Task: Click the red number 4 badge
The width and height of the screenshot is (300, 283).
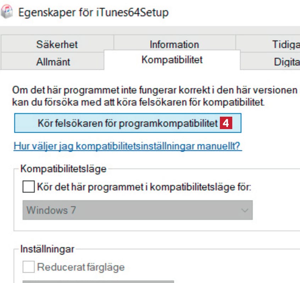Action: point(226,123)
